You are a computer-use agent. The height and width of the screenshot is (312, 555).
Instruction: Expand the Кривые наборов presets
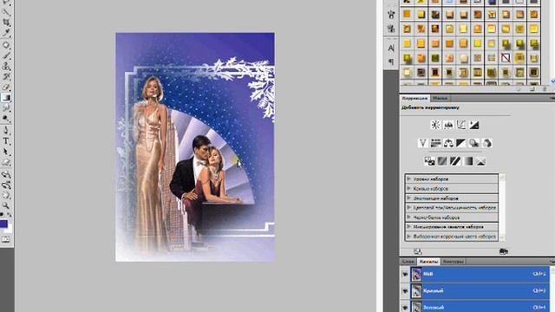point(408,189)
